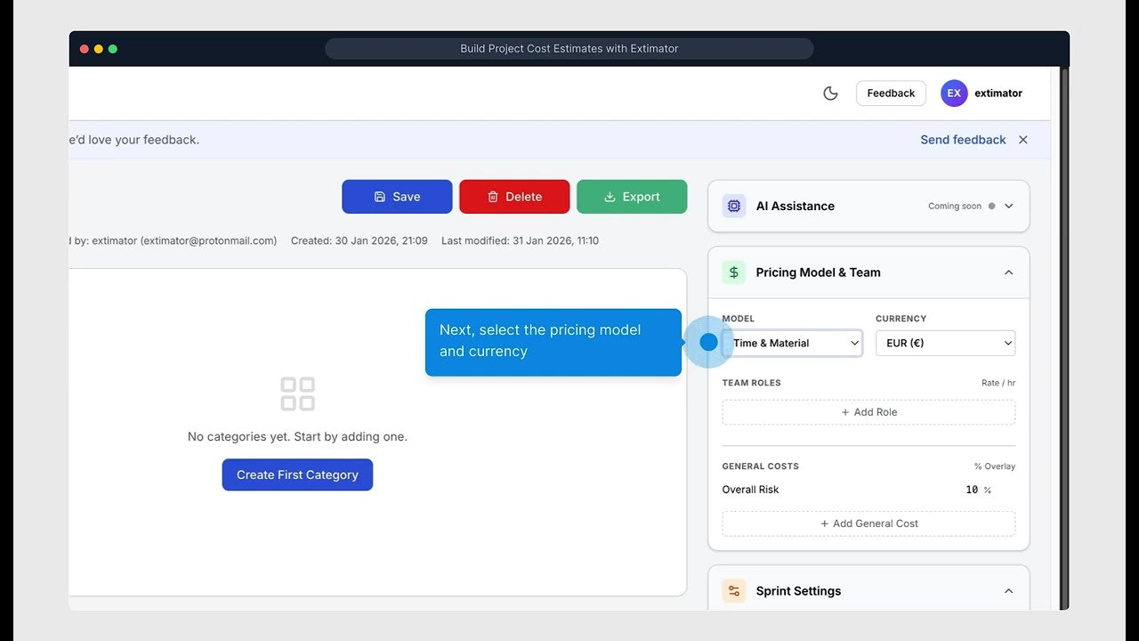Image resolution: width=1139 pixels, height=641 pixels.
Task: Click the page vertical scrollbar
Action: [1063, 337]
